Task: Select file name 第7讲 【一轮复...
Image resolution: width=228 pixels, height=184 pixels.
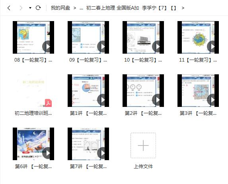Action: pyautogui.click(x=88, y=167)
